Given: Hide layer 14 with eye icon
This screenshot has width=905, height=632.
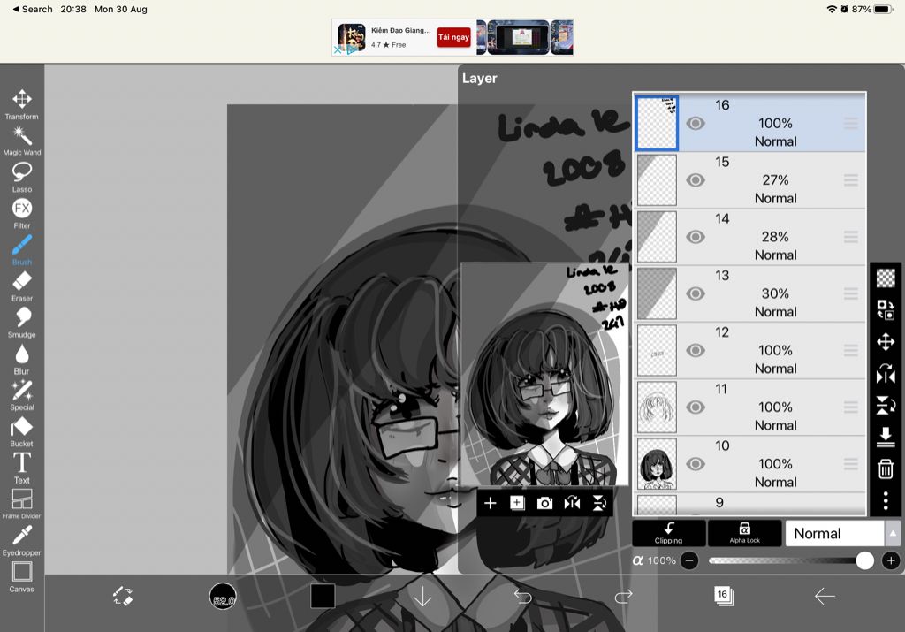Looking at the screenshot, I should pyautogui.click(x=696, y=237).
